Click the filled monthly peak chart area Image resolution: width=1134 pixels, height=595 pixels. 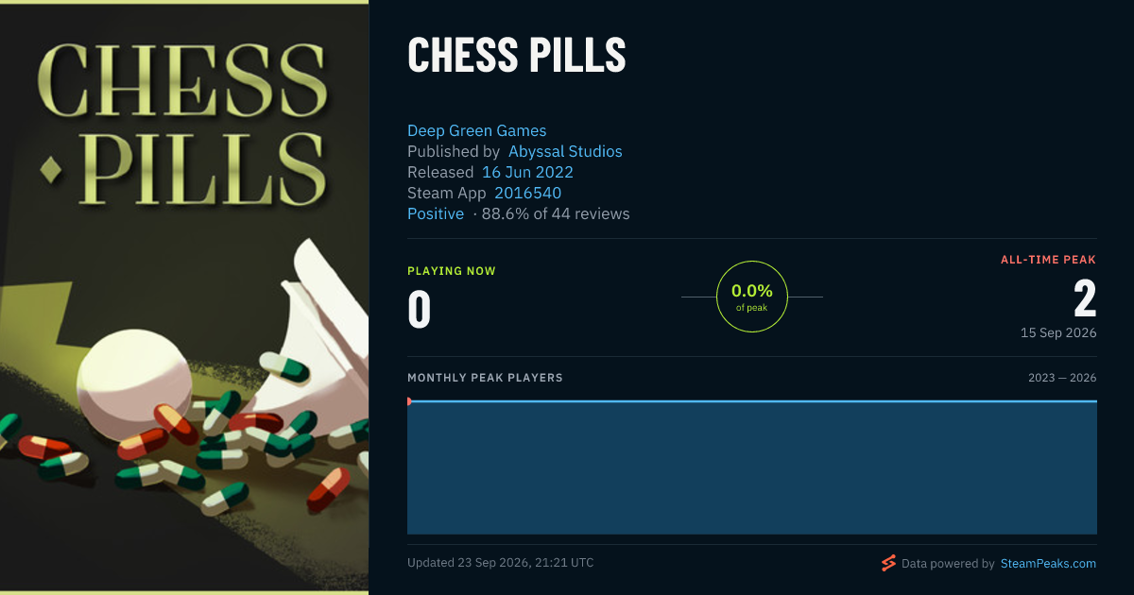[x=752, y=468]
